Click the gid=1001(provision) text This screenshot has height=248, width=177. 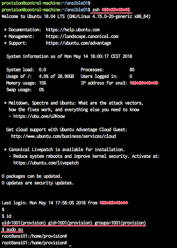pos(70,223)
